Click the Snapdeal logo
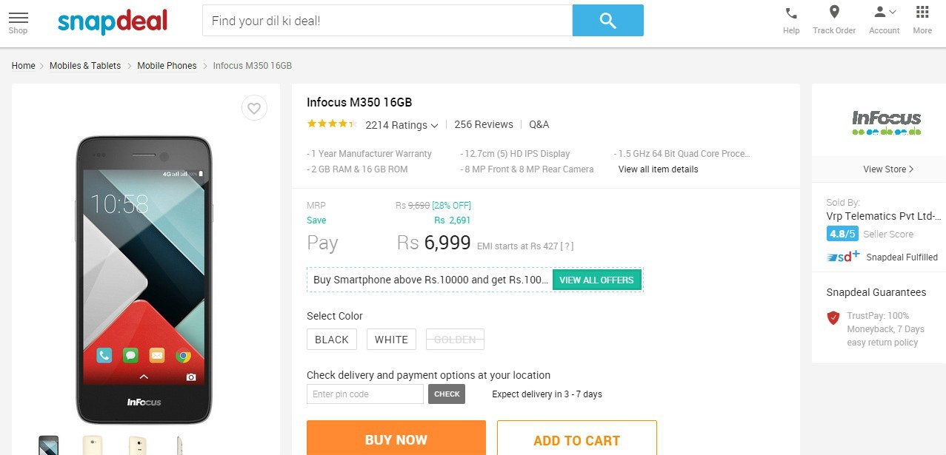Screen dimensions: 946x455 (x=113, y=21)
